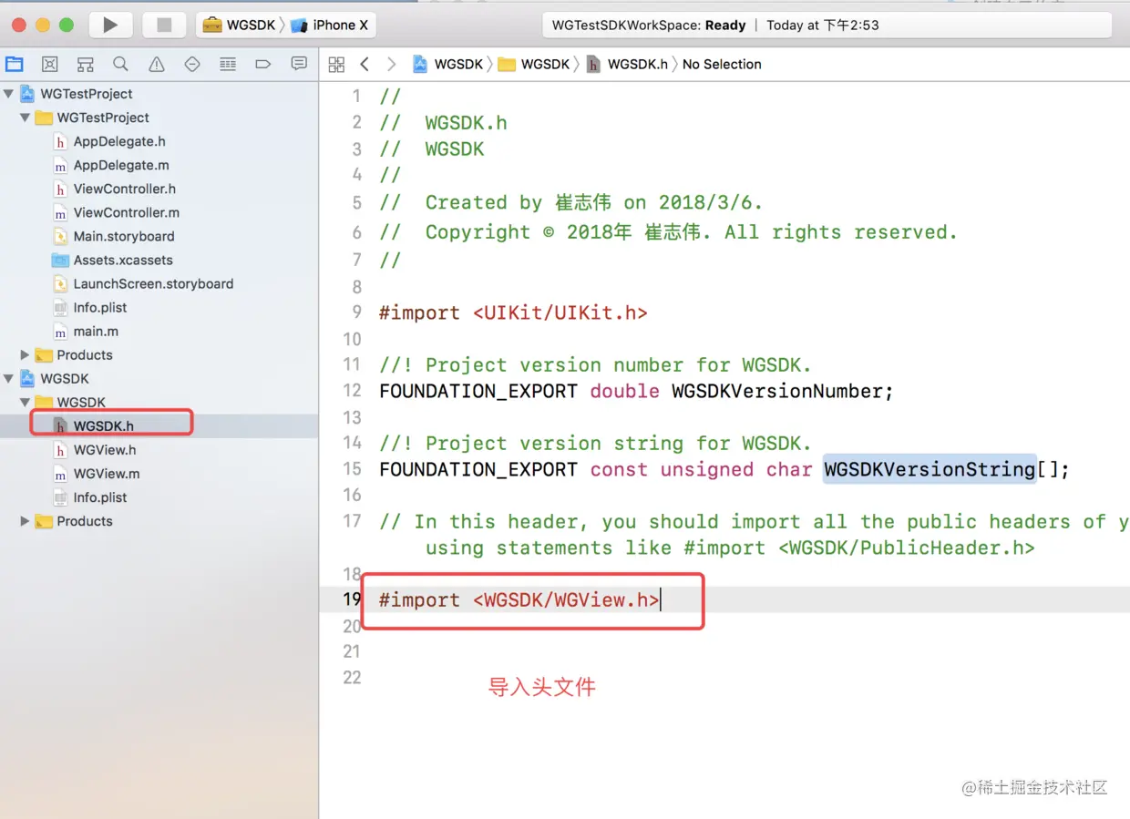The image size is (1130, 819).
Task: Choose the iPhone X run destination
Action: [330, 25]
